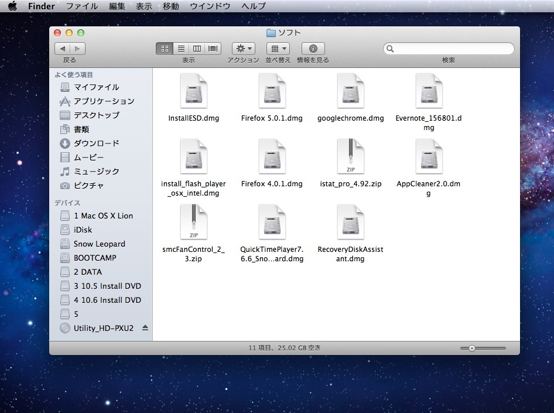Open the ファイル menu in menu bar
The height and width of the screenshot is (413, 554).
81,6
